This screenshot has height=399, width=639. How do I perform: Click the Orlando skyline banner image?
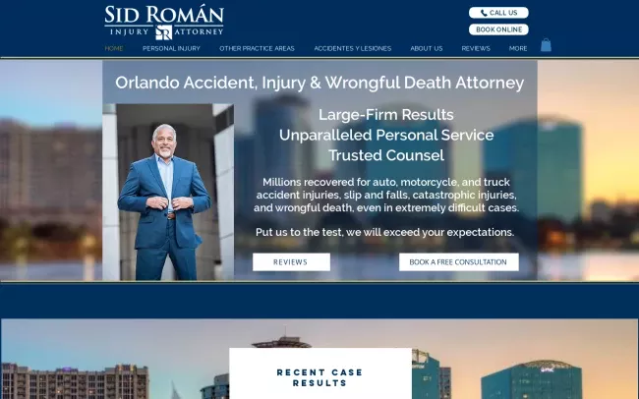pyautogui.click(x=319, y=359)
